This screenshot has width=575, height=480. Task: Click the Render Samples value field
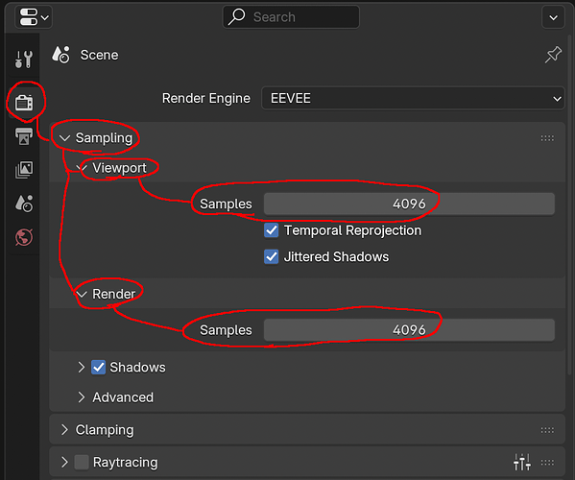point(409,330)
